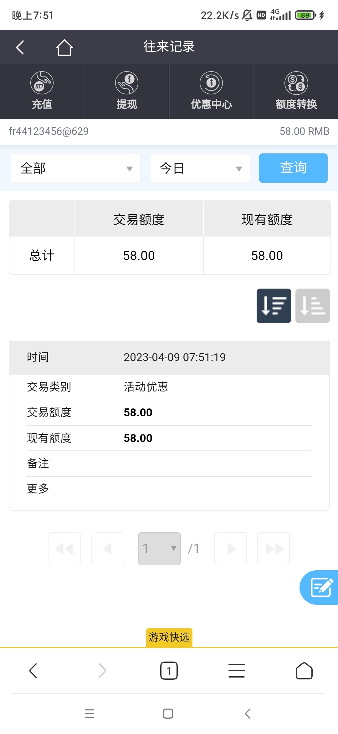The image size is (338, 734).
Task: Open the browser hamburger menu
Action: click(x=237, y=671)
